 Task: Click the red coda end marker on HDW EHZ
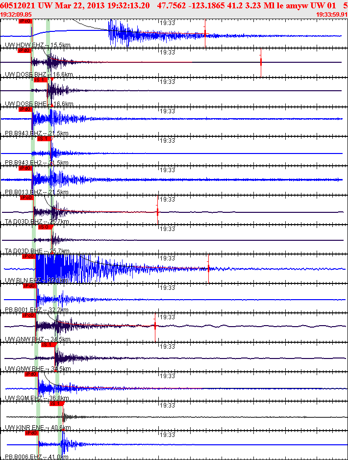coord(205,33)
